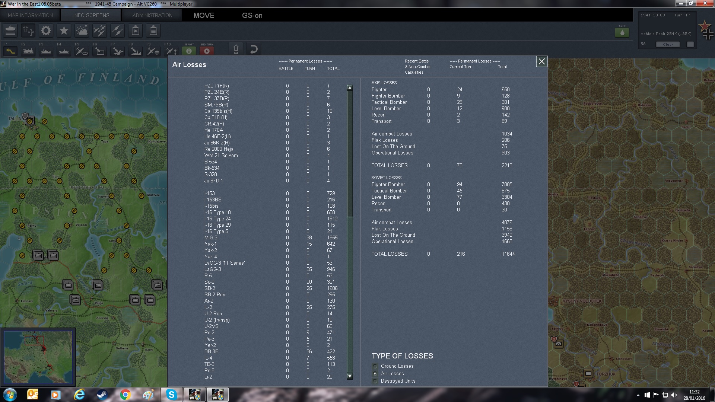Toggle the green SOFT factor button
Screen dimensions: 715x402
622,32
